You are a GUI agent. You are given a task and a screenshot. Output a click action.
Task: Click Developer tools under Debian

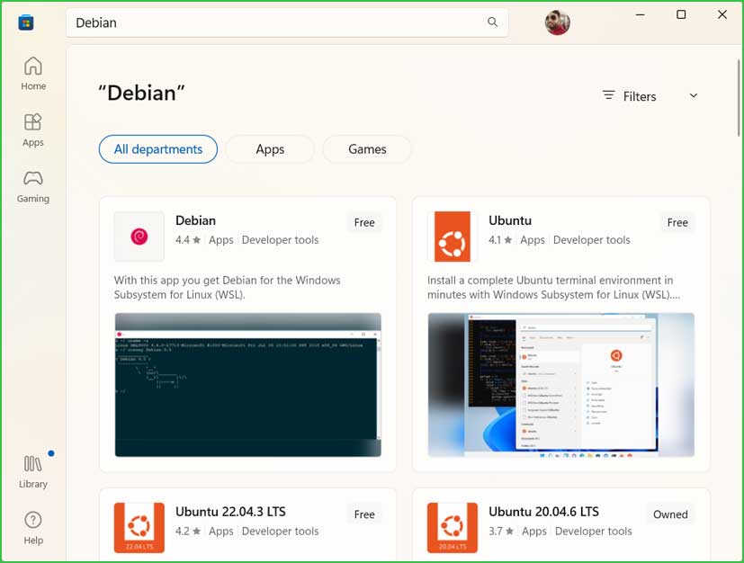(280, 240)
